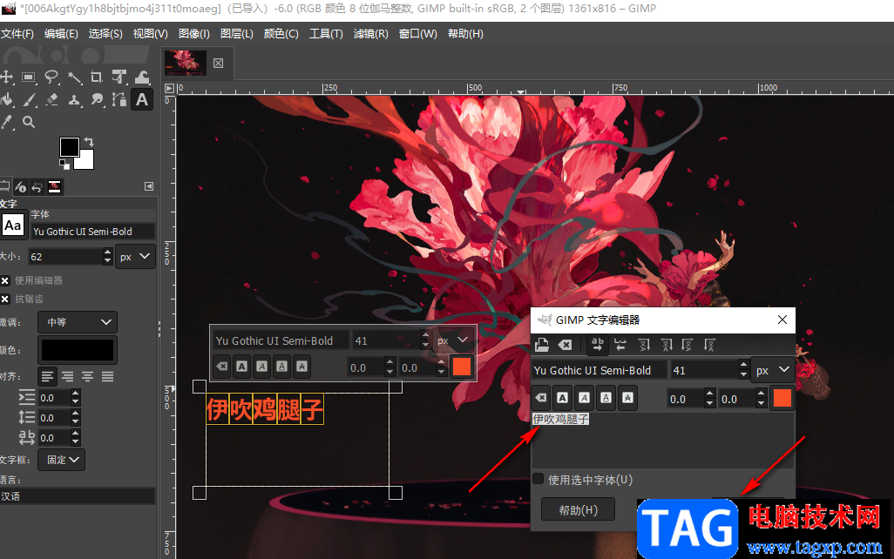
Task: Open the size unit px dropdown in tool options
Action: click(x=134, y=256)
